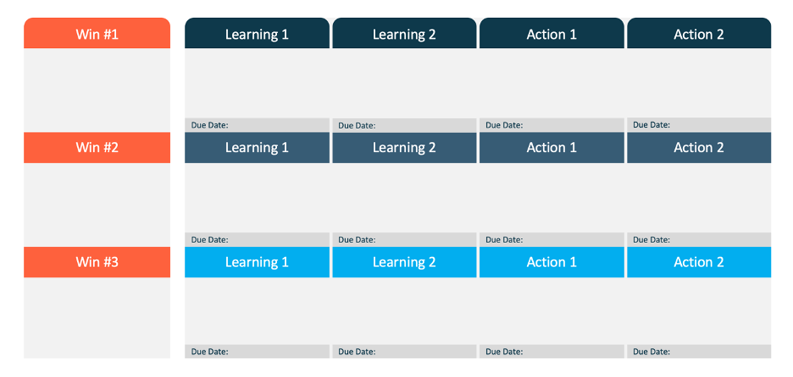Click Learning 1 header in Win #2 row
Screen dimensions: 793x377
pyautogui.click(x=257, y=147)
